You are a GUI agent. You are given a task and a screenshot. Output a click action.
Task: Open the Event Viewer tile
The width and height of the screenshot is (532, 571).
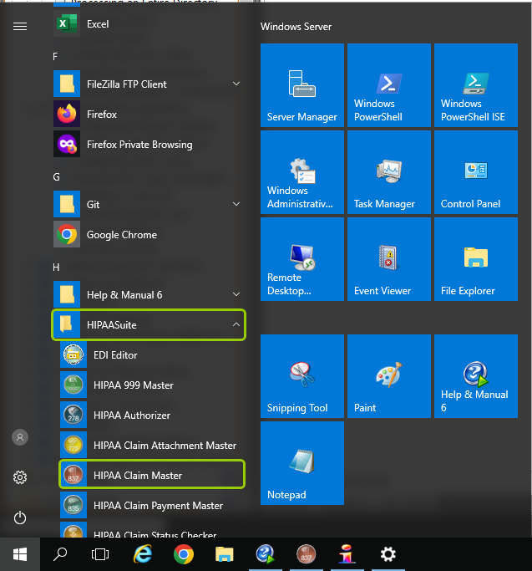click(x=389, y=259)
